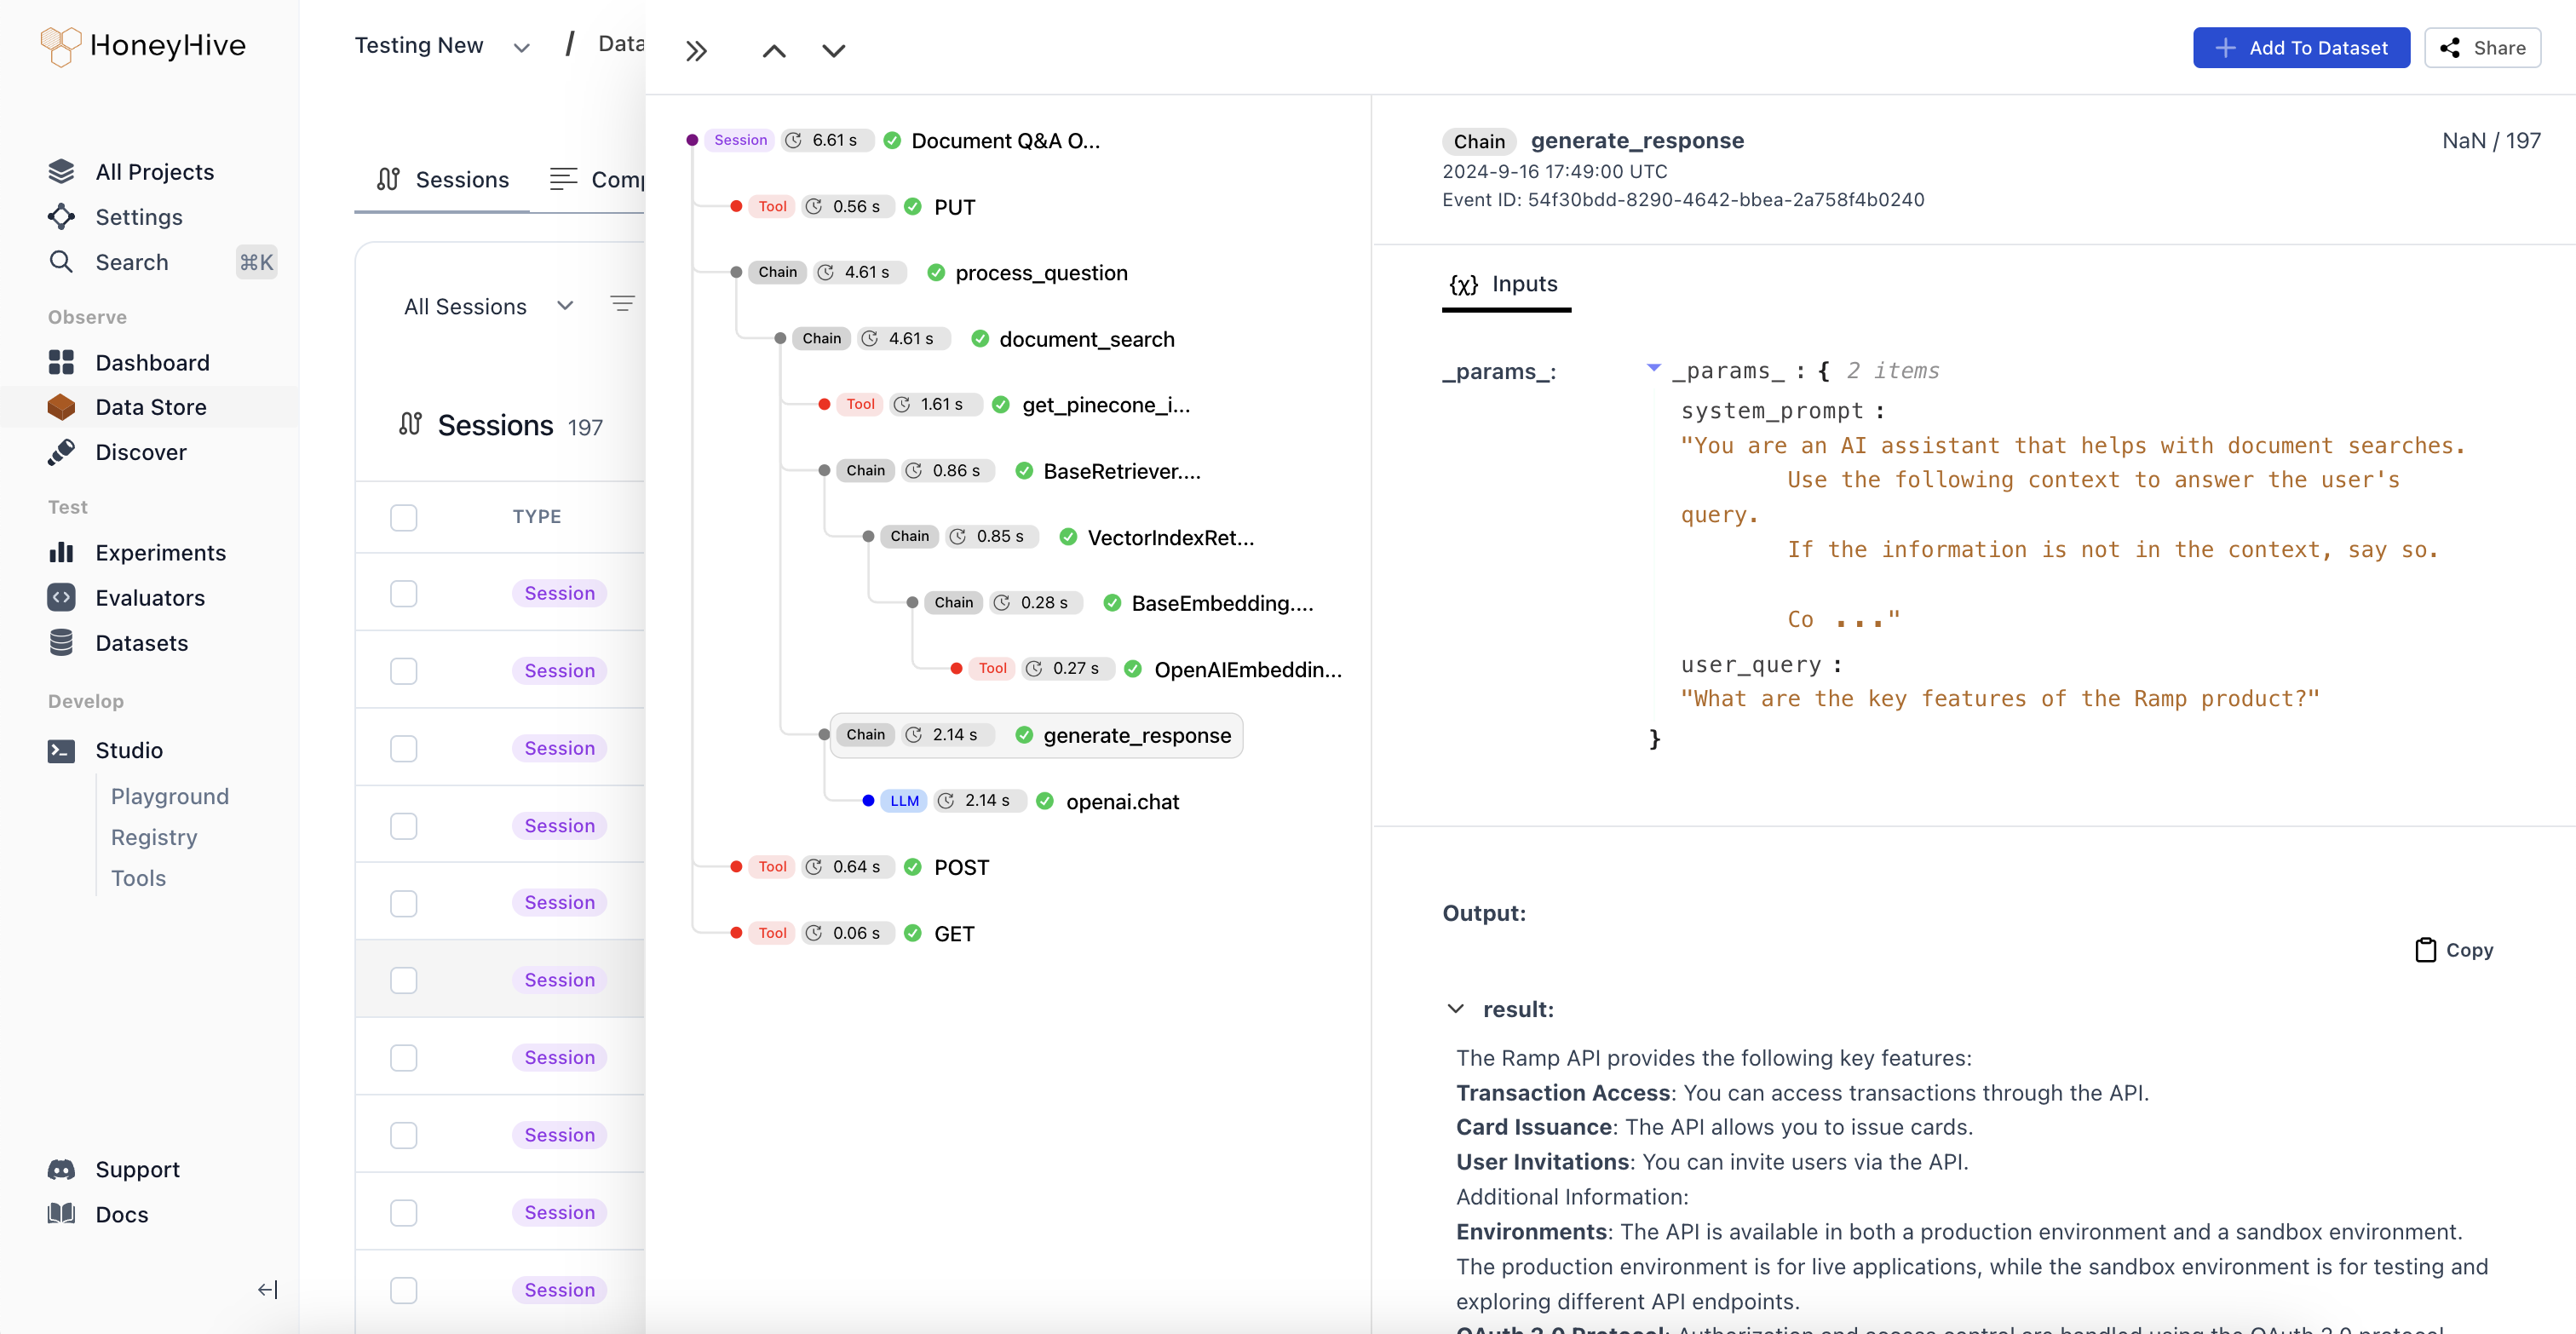The height and width of the screenshot is (1334, 2576).
Task: Click the Copy clipboard icon for output
Action: 2425,950
